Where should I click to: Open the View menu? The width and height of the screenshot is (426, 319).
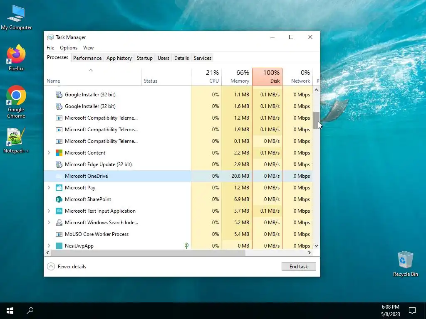click(x=88, y=48)
